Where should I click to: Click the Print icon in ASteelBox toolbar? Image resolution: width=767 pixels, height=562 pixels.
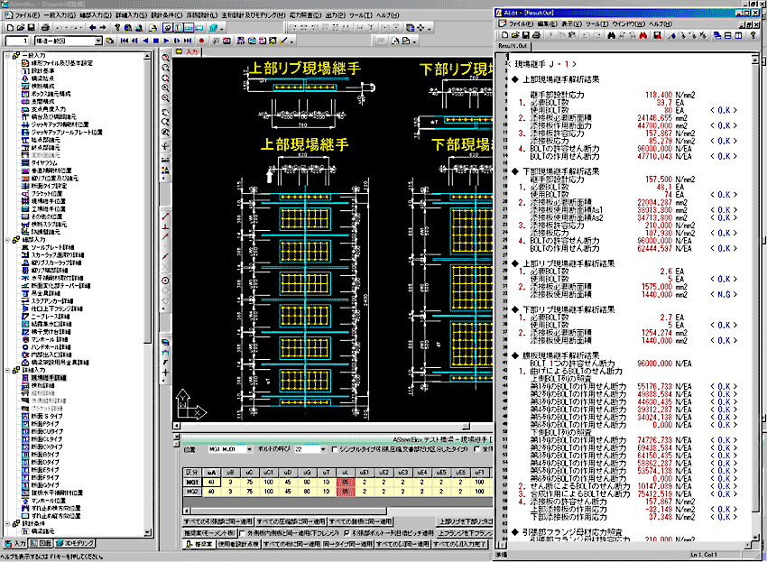[45, 28]
